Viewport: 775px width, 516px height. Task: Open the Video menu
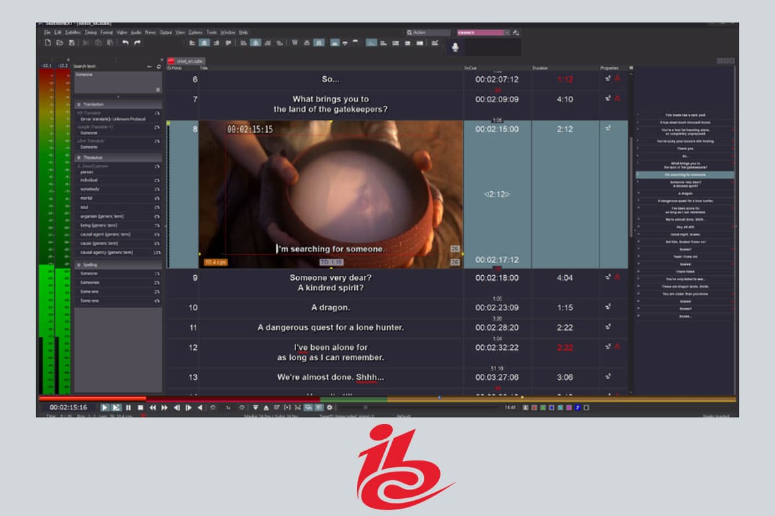point(122,32)
